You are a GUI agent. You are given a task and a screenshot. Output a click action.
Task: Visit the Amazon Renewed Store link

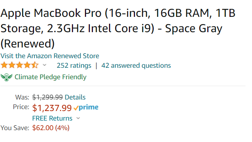(x=50, y=56)
